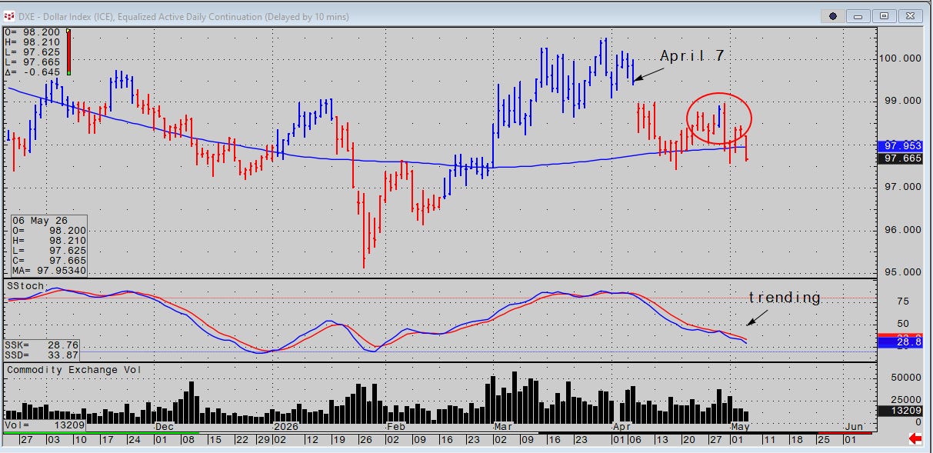
Task: Click the April 7 text annotation
Action: point(692,55)
